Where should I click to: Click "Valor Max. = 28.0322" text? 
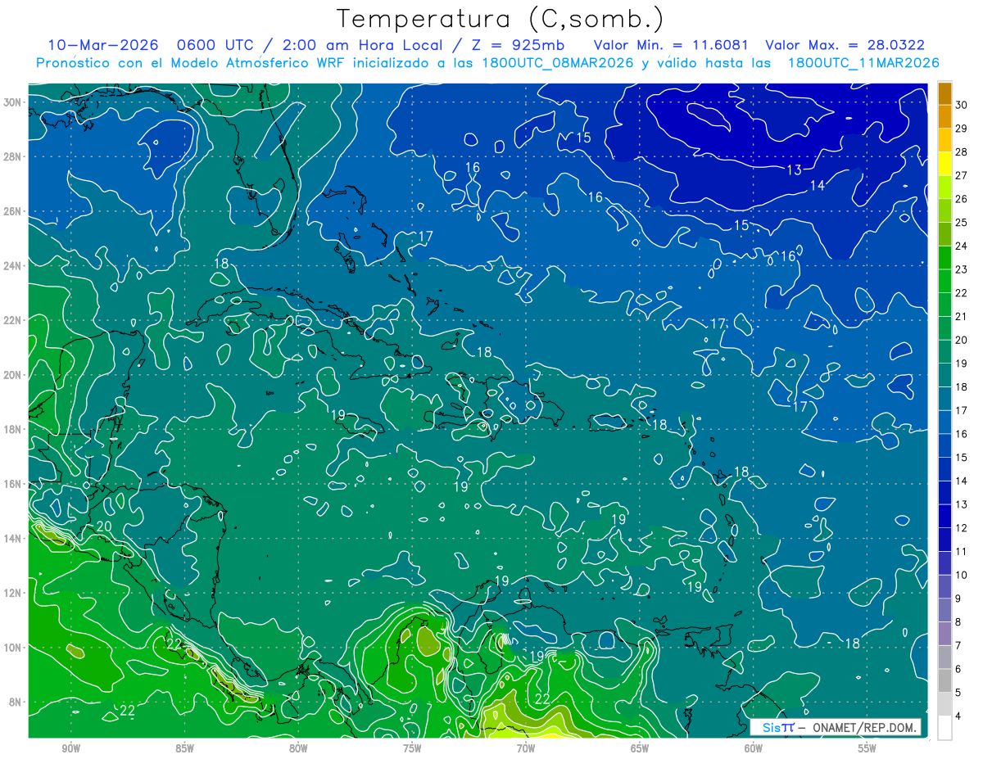pyautogui.click(x=845, y=45)
